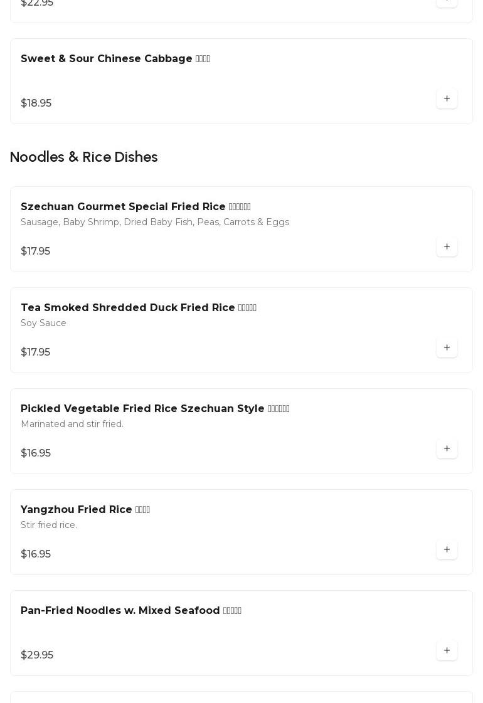Click the $18.95 cabbage price
Viewport: 483px width, 703px height.
(36, 103)
